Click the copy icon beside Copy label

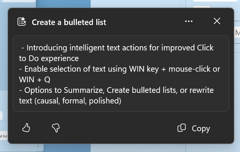[x=182, y=128]
